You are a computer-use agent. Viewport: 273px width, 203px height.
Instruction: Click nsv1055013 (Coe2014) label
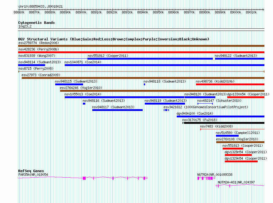coord(83,94)
